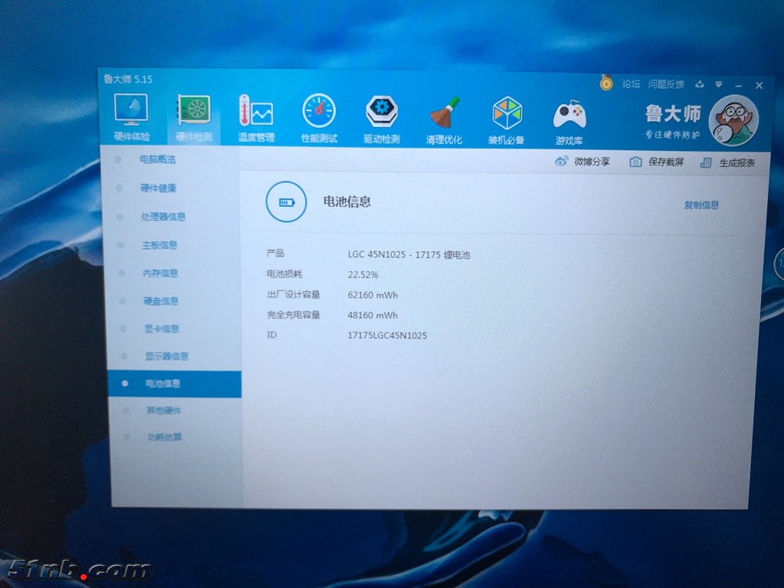Expand the title bar dropdown menu arrow
Viewport: 784px width, 588px height.
[x=719, y=84]
